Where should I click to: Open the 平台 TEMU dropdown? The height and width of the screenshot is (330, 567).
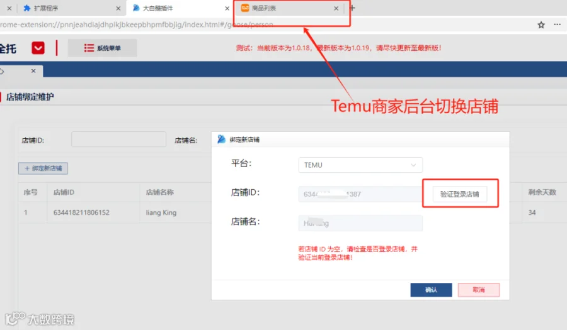coord(360,165)
